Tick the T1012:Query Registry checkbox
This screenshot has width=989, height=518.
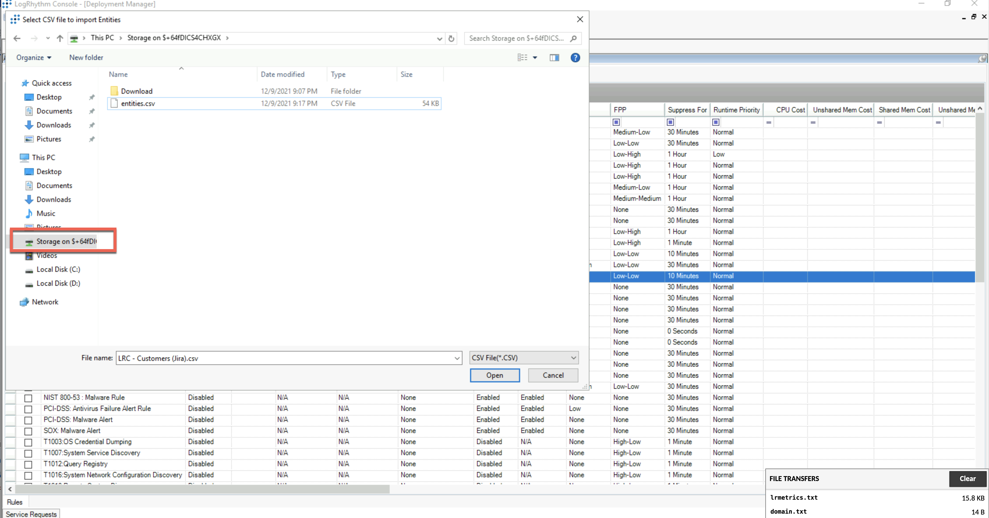[x=28, y=464]
